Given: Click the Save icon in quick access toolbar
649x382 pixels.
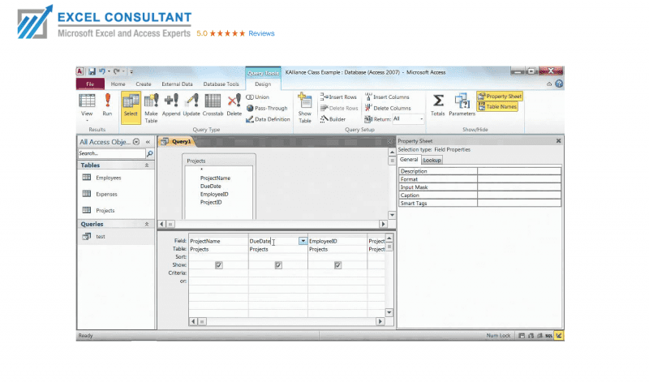Looking at the screenshot, I should 92,71.
